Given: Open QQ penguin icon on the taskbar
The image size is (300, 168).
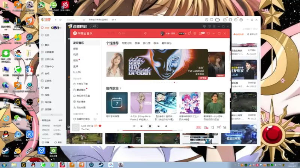Looking at the screenshot, I should click(x=33, y=165).
